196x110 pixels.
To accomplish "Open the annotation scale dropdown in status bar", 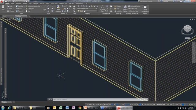I will pyautogui.click(x=148, y=105).
